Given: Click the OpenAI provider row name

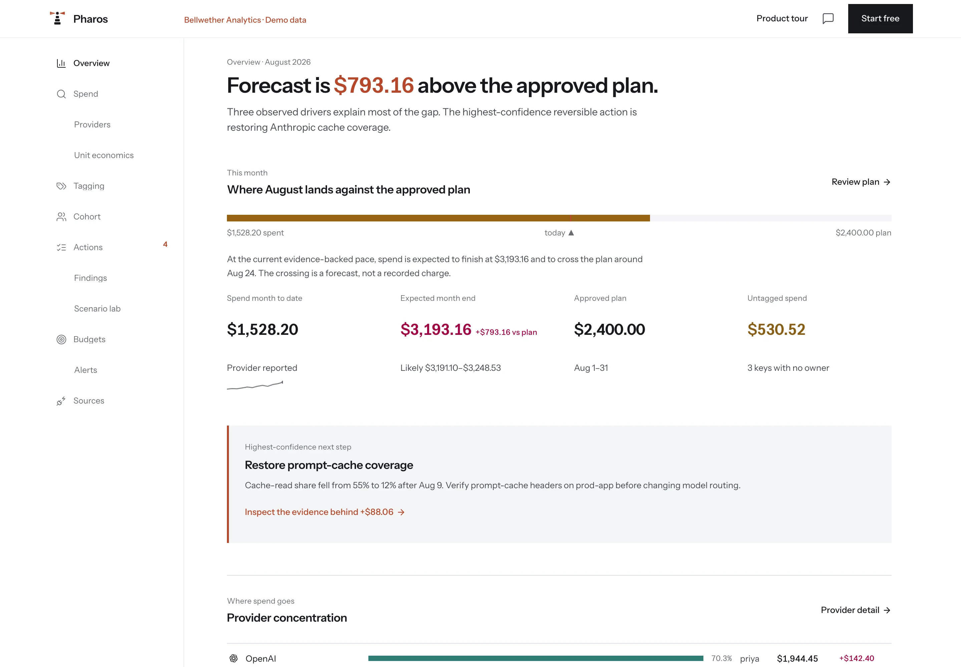Looking at the screenshot, I should coord(261,659).
